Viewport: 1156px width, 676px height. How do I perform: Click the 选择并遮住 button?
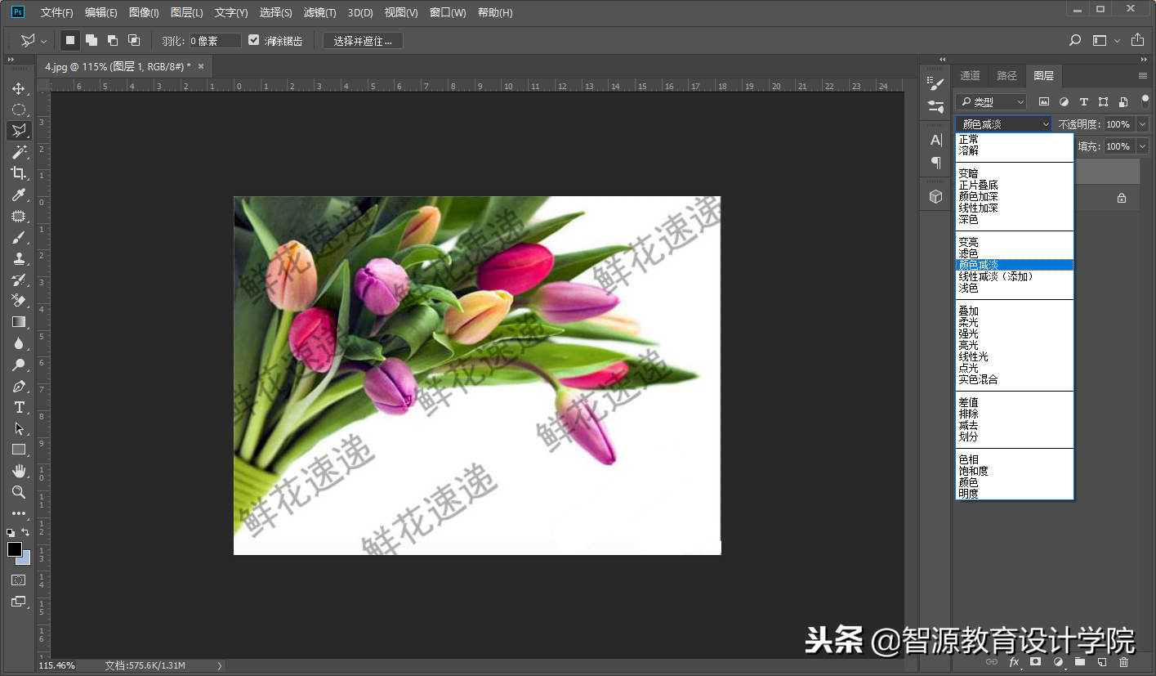tap(363, 41)
